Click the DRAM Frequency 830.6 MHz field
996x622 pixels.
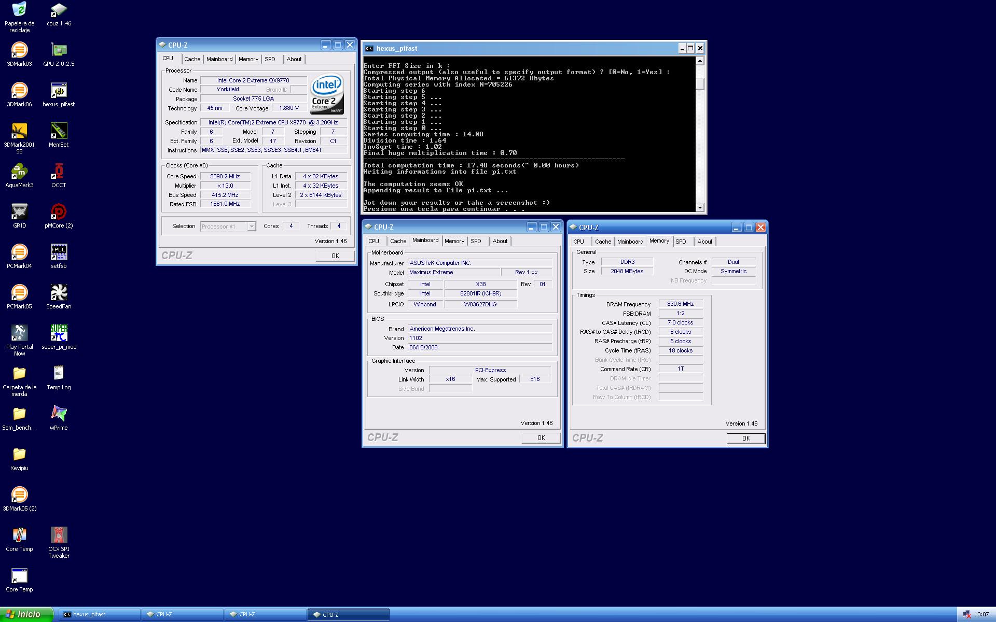(x=681, y=304)
